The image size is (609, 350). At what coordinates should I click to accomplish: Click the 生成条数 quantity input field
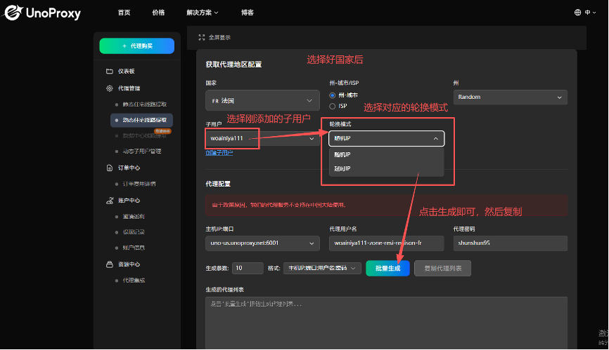(x=248, y=268)
